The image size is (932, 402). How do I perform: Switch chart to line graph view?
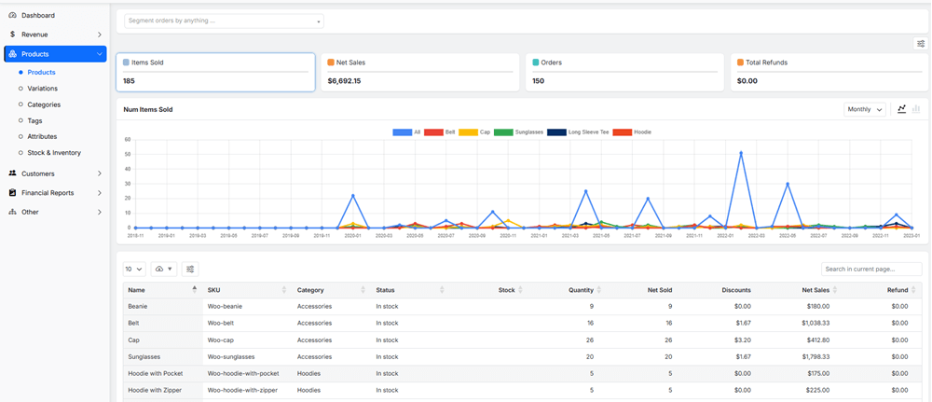pos(901,109)
